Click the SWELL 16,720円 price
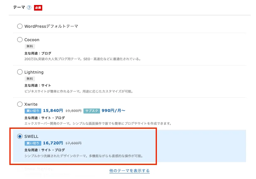This screenshot has height=179, width=256. 53,143
